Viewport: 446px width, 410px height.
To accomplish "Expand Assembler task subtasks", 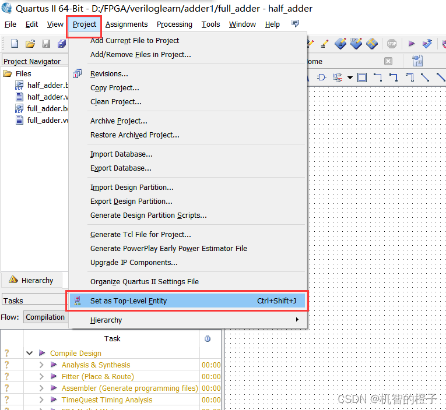I will point(41,388).
